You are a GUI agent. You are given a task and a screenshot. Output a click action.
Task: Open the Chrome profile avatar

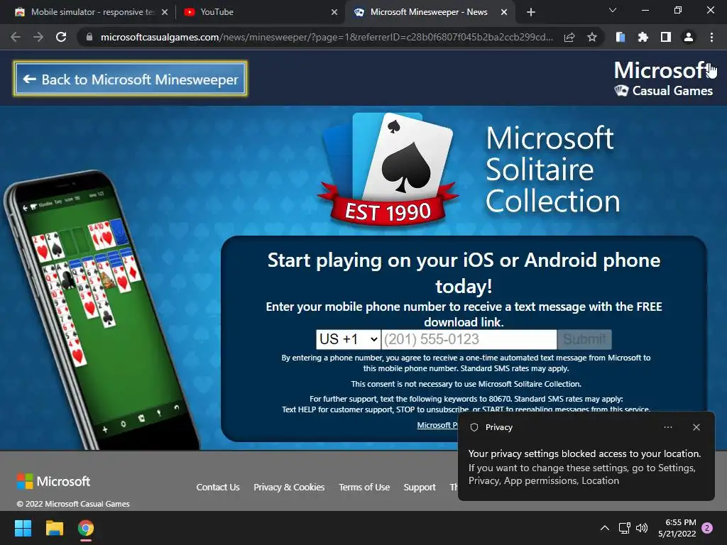click(x=689, y=37)
